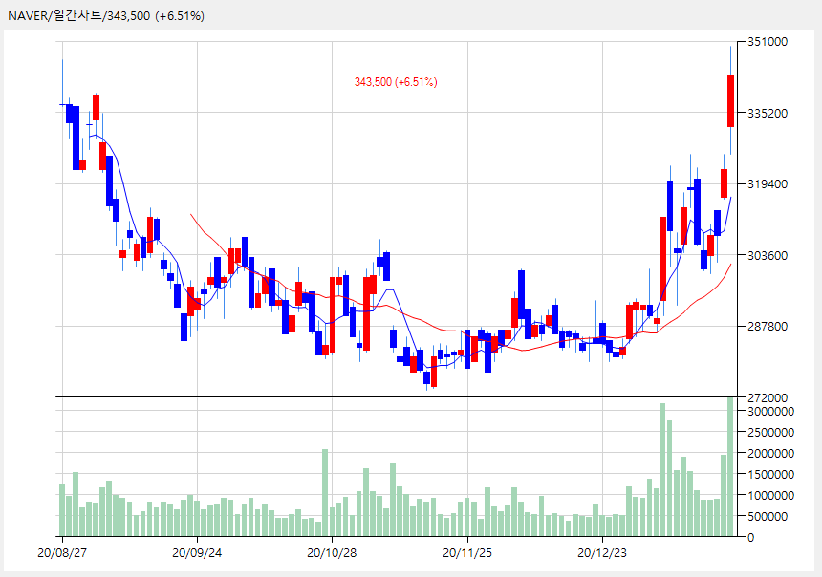
Task: Click the 1000000 volume axis label
Action: point(770,495)
